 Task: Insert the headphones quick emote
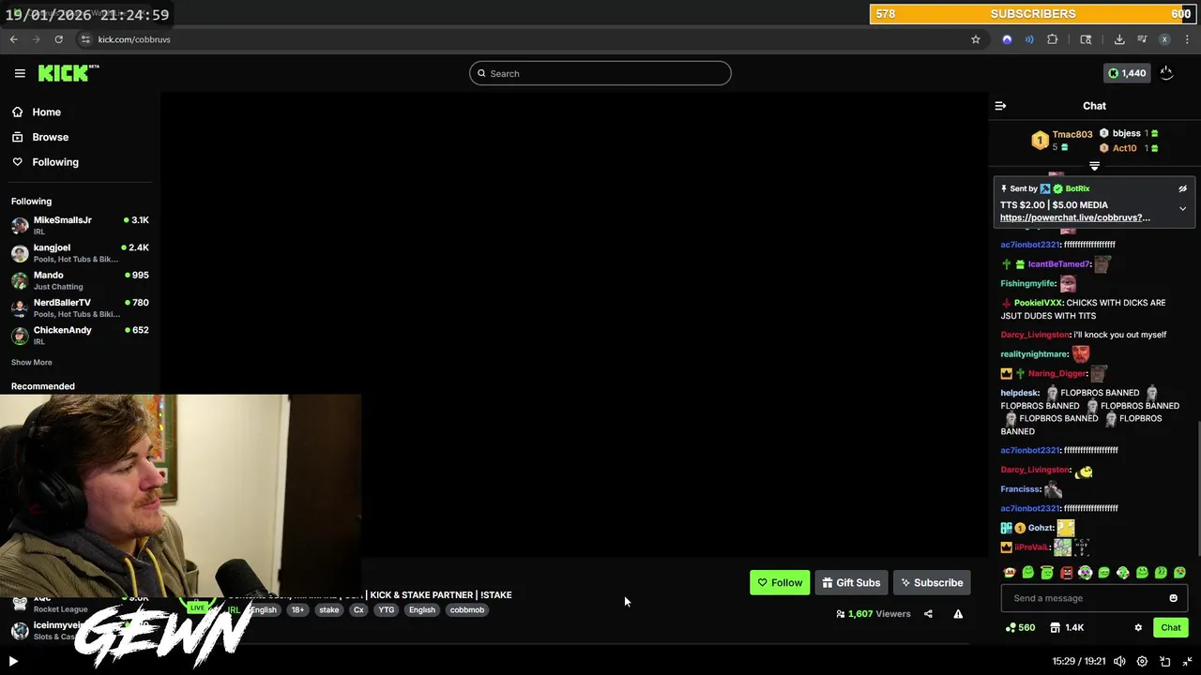tap(1085, 572)
